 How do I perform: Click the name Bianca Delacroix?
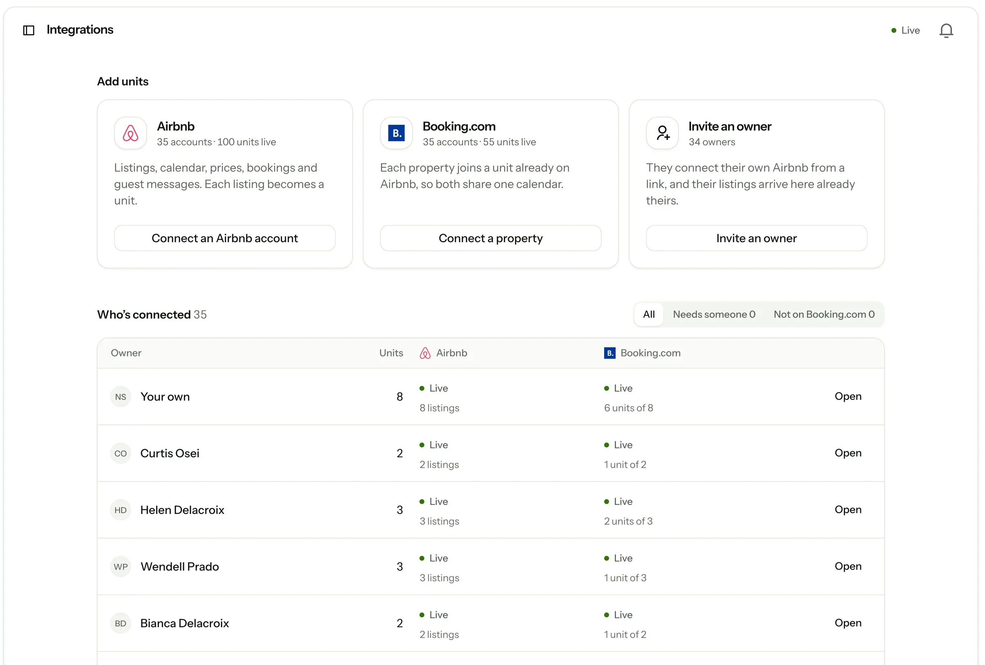tap(184, 624)
